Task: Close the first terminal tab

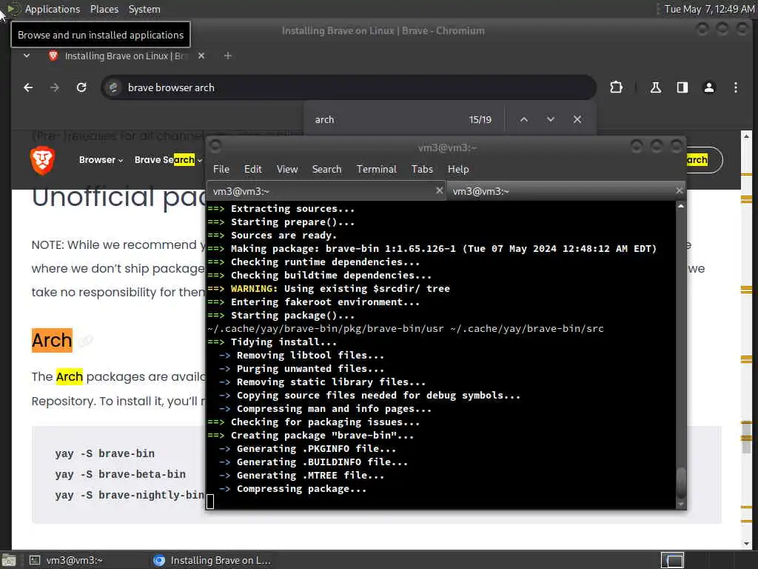Action: 439,190
